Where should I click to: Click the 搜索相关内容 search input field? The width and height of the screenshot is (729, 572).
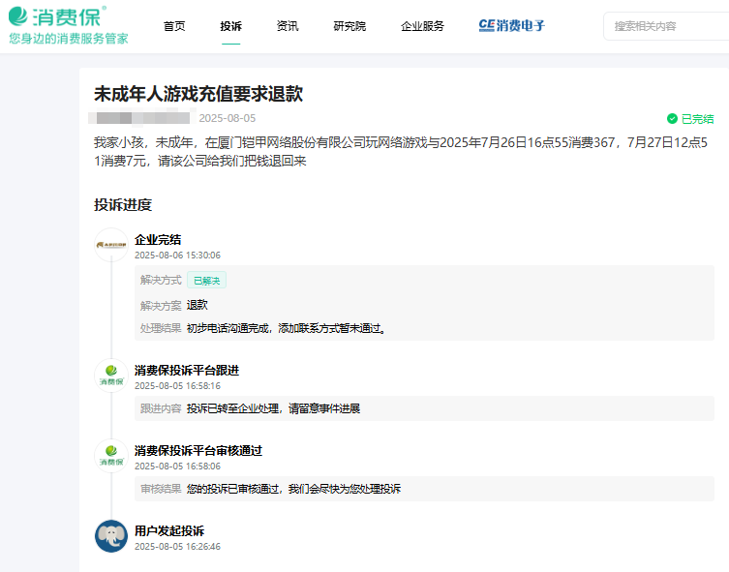(x=668, y=26)
